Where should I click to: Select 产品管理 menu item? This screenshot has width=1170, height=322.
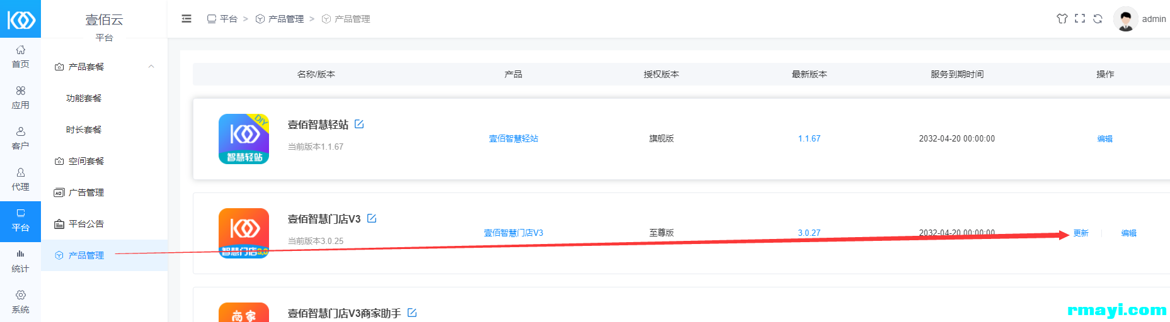click(105, 255)
